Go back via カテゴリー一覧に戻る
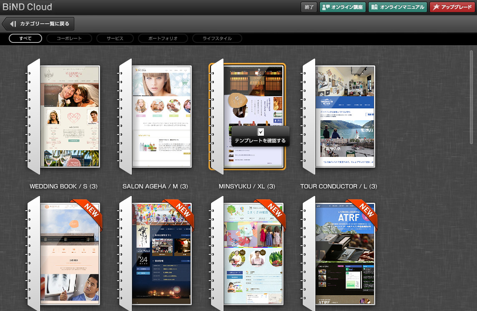 pyautogui.click(x=39, y=24)
